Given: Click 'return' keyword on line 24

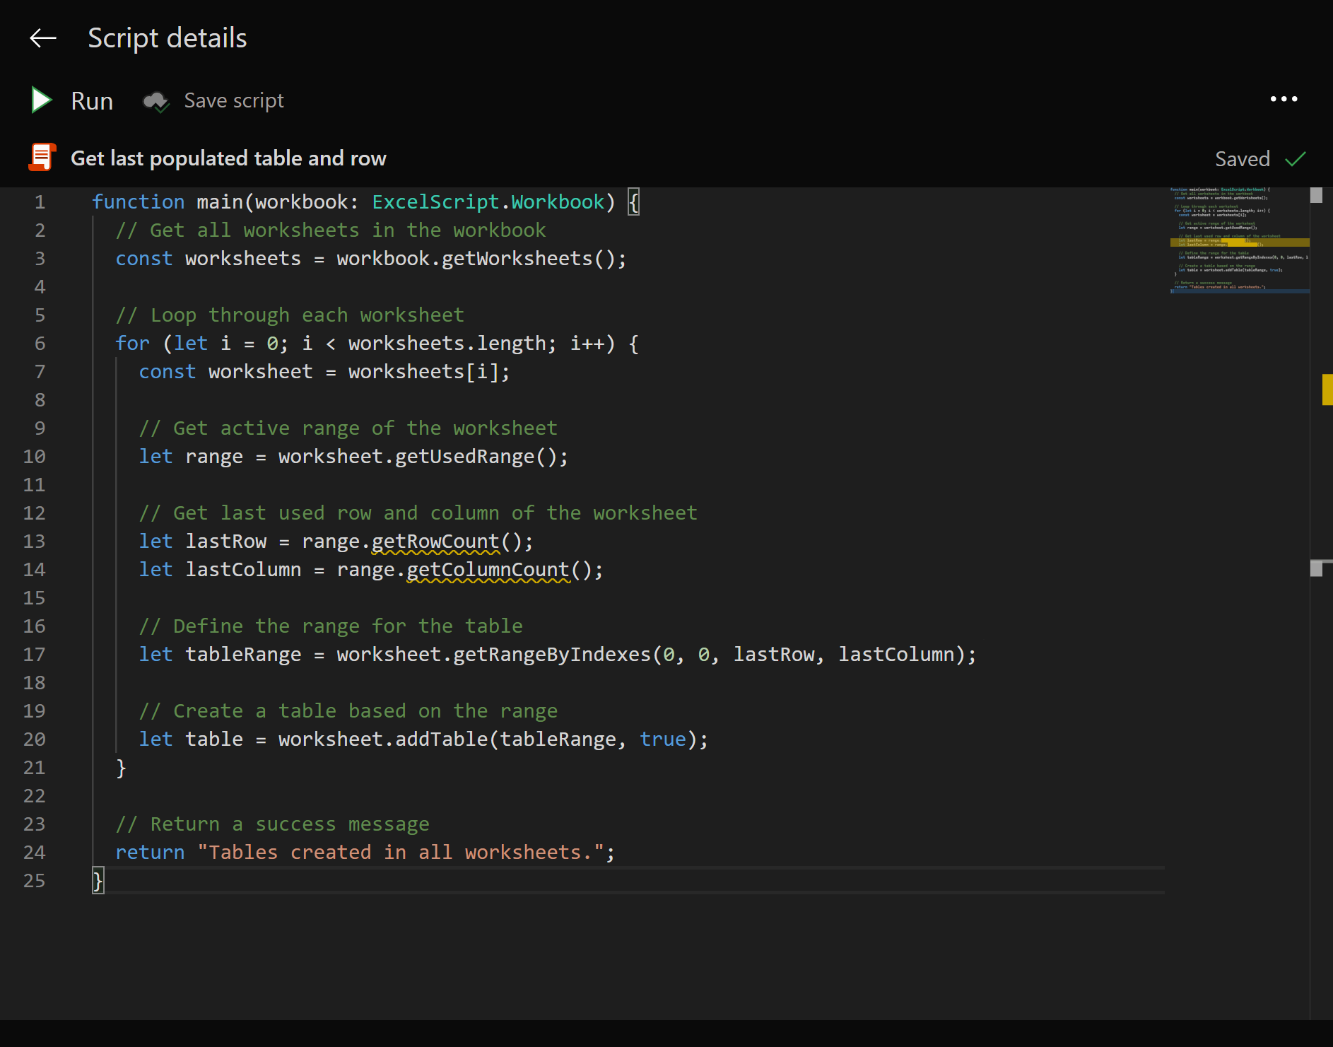Looking at the screenshot, I should (x=150, y=853).
